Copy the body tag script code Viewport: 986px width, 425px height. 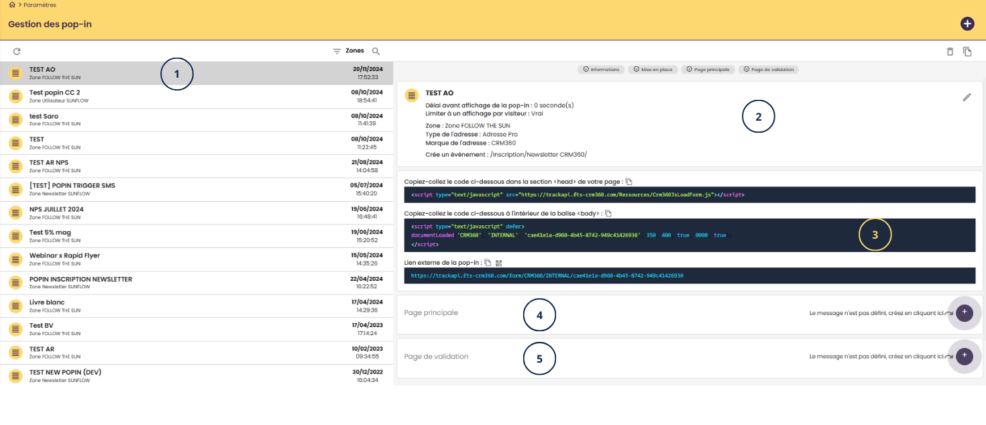coord(608,213)
